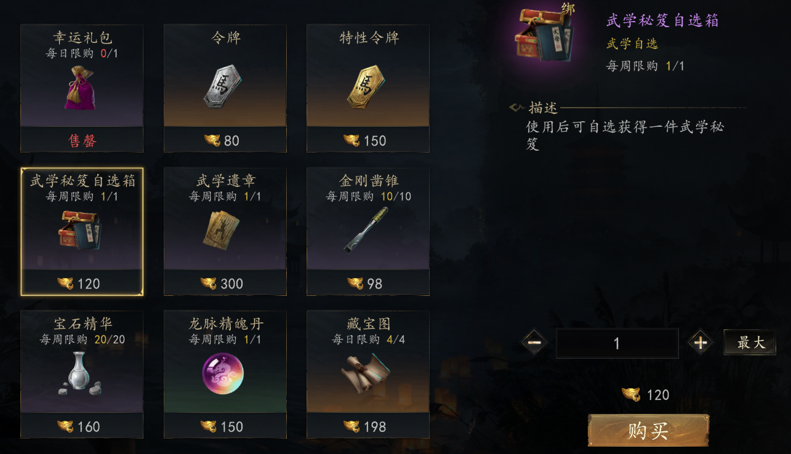Viewport: 791px width, 454px height.
Task: Set the quantity to maximum with 最大
Action: 750,343
